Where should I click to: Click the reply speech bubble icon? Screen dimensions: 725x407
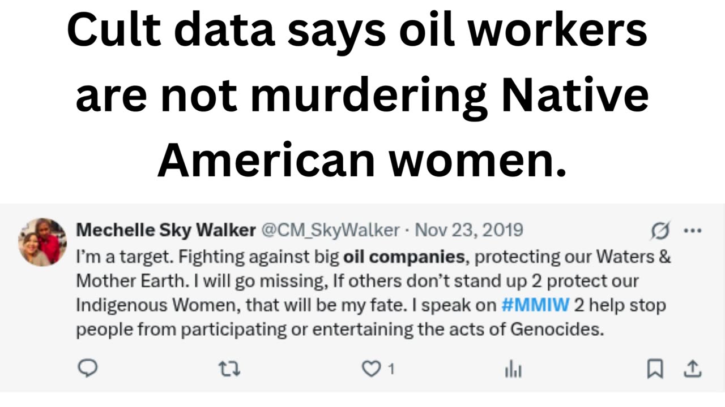(87, 369)
